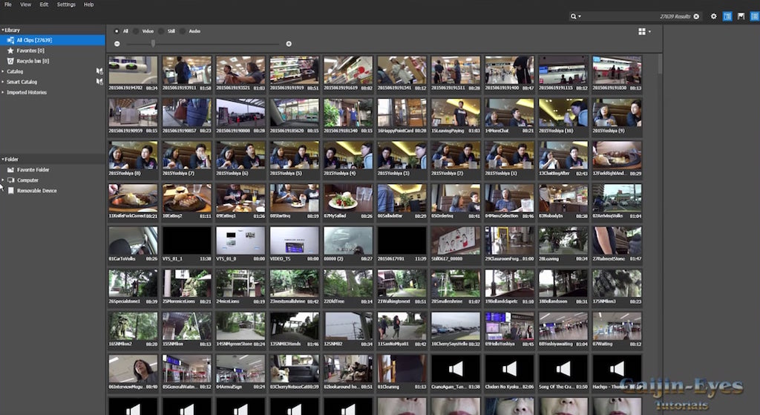The width and height of the screenshot is (760, 415).
Task: Select the Video filter radio button
Action: pos(136,31)
